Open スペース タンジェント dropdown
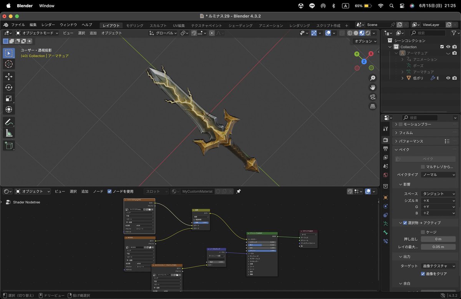 tap(438, 194)
